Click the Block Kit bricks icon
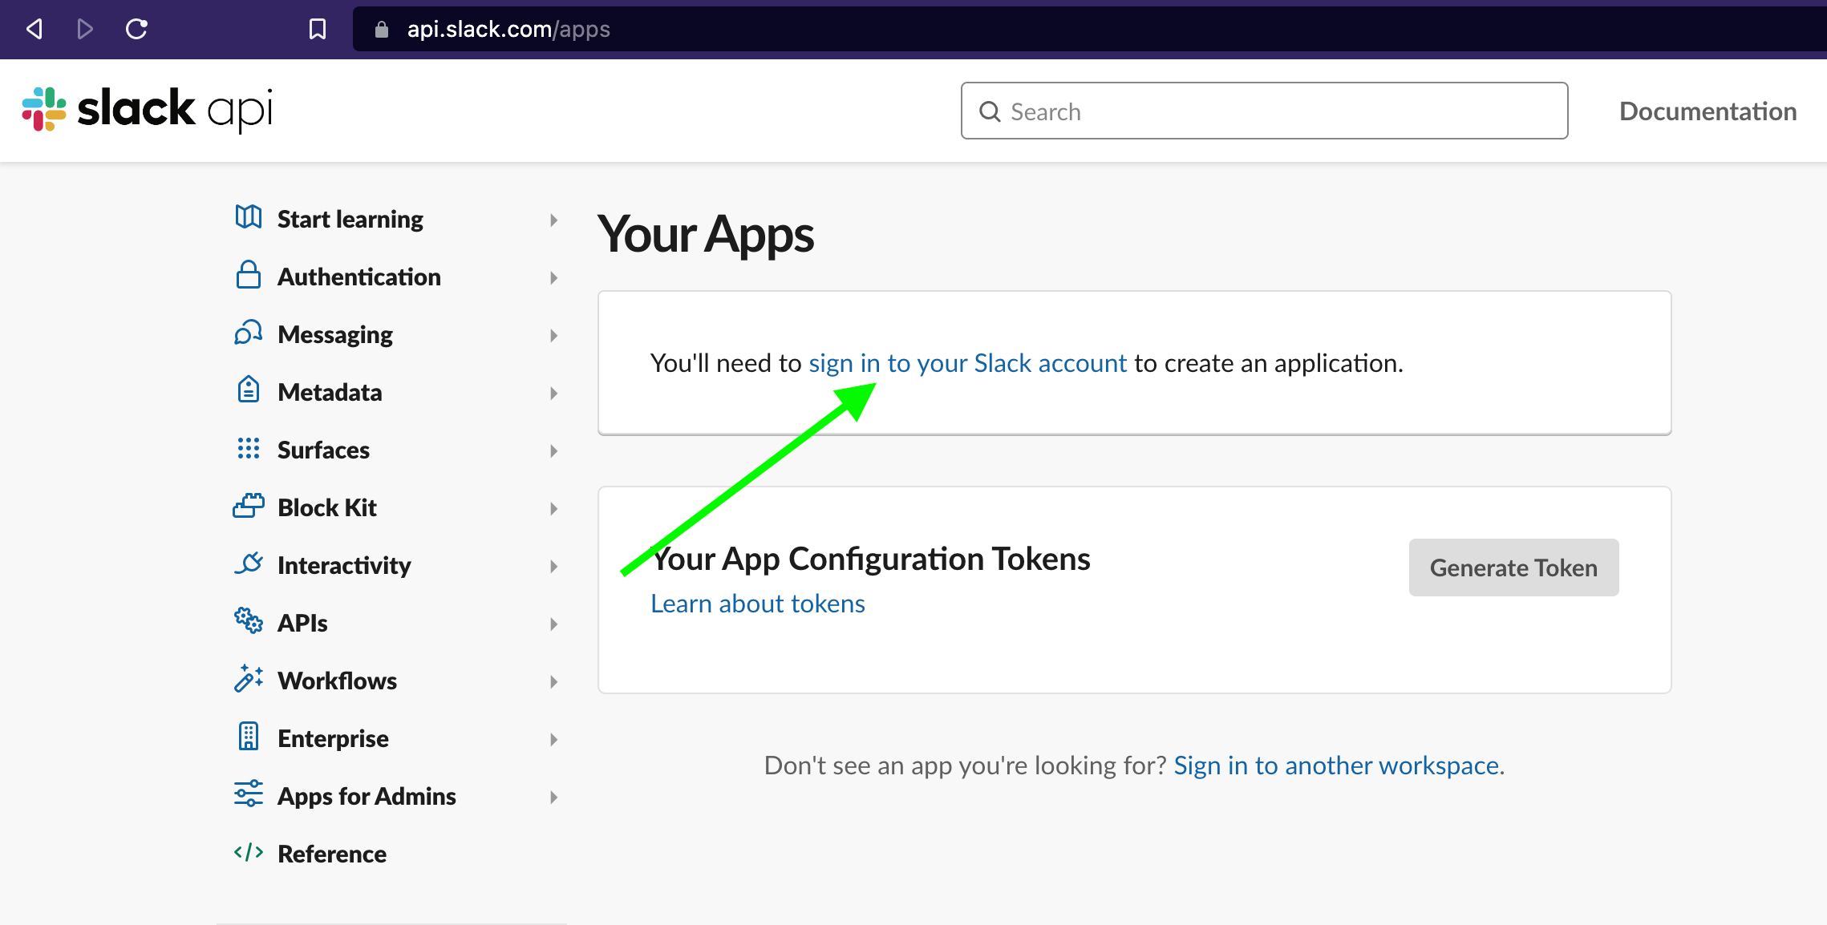This screenshot has width=1827, height=925. [x=248, y=507]
